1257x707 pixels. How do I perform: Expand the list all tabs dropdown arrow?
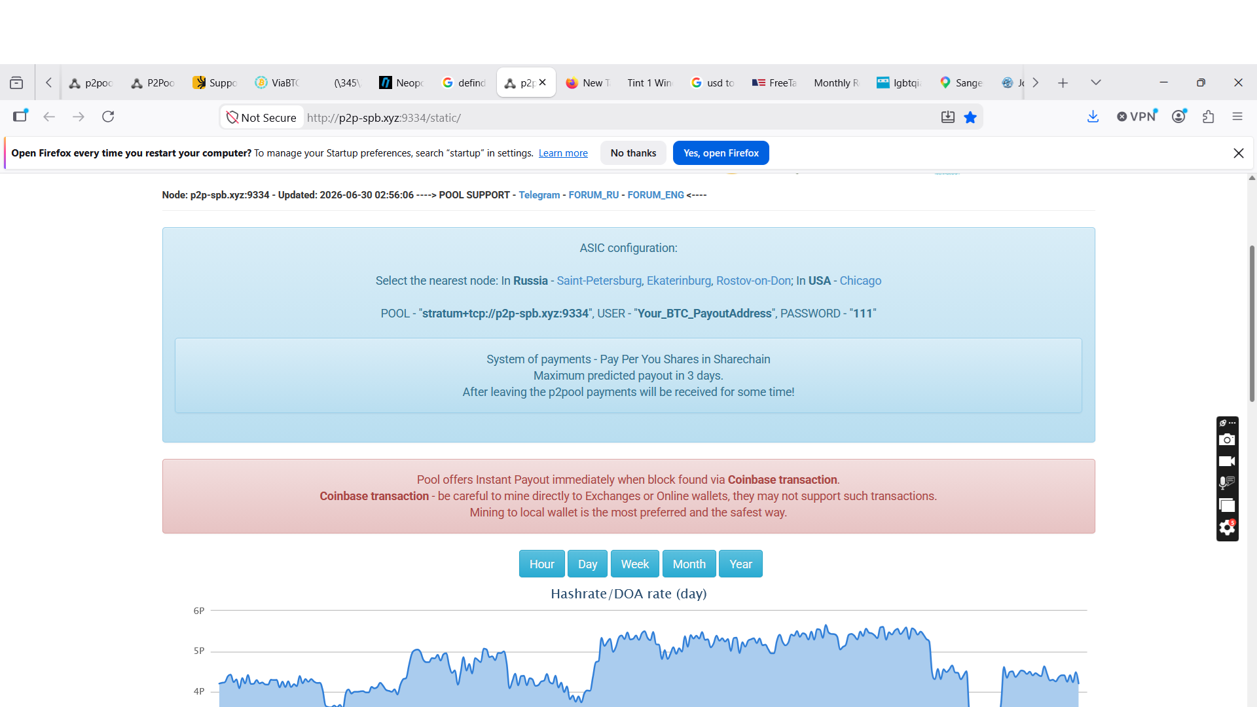click(1095, 82)
